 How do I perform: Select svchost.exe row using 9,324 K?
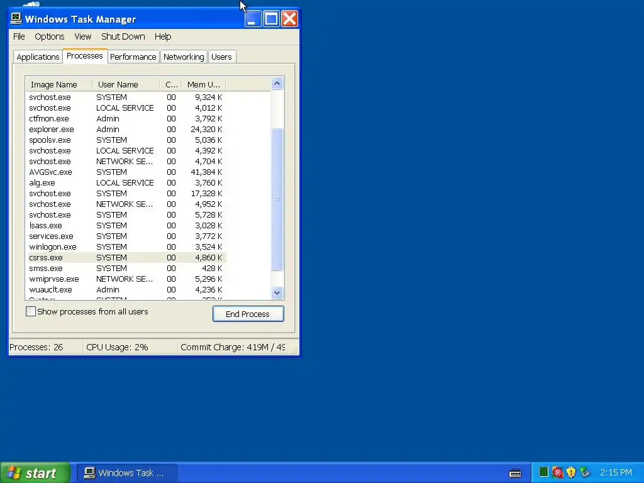[126, 97]
